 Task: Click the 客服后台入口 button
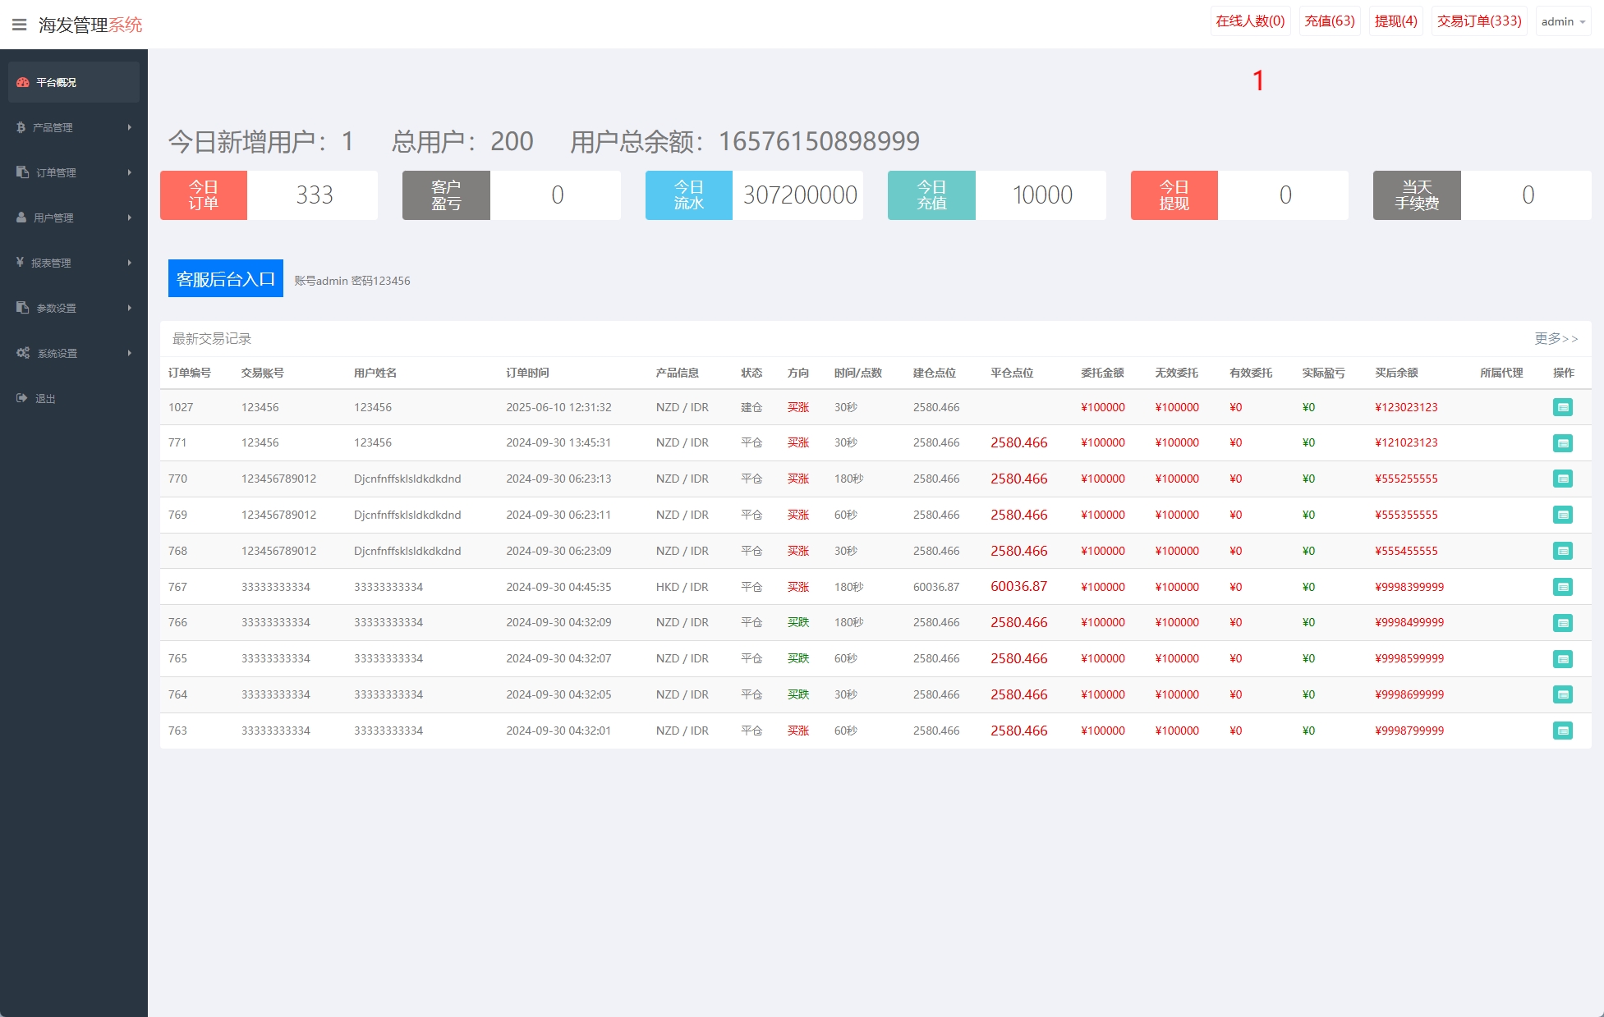tap(226, 279)
